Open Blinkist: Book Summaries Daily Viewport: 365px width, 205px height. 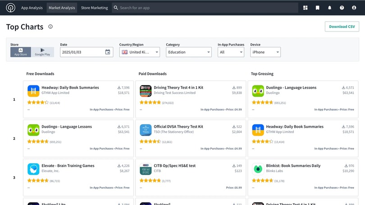(293, 165)
